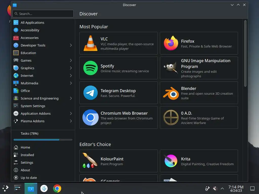This screenshot has width=259, height=194.
Task: Open the application launcher in taskbar
Action: (x=6, y=188)
